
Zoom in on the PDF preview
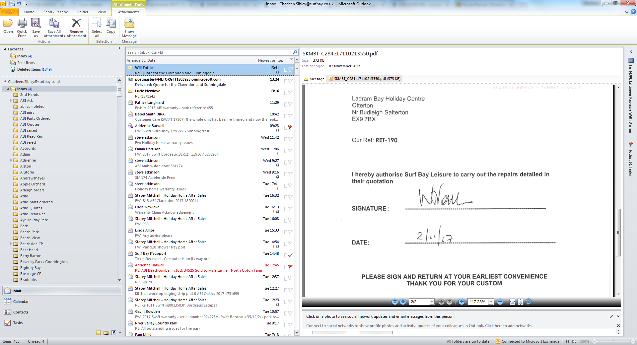[461, 302]
